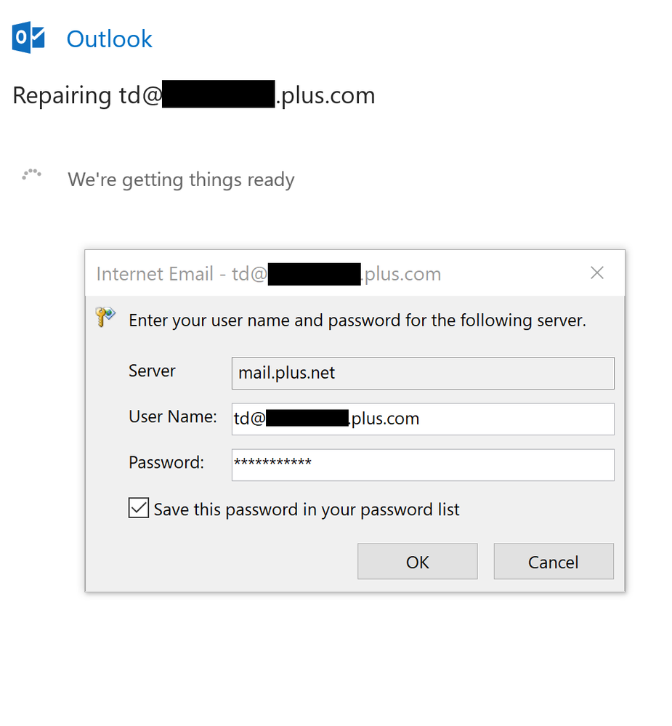672x726 pixels.
Task: Click the keys icon in the dialog
Action: coord(105,317)
